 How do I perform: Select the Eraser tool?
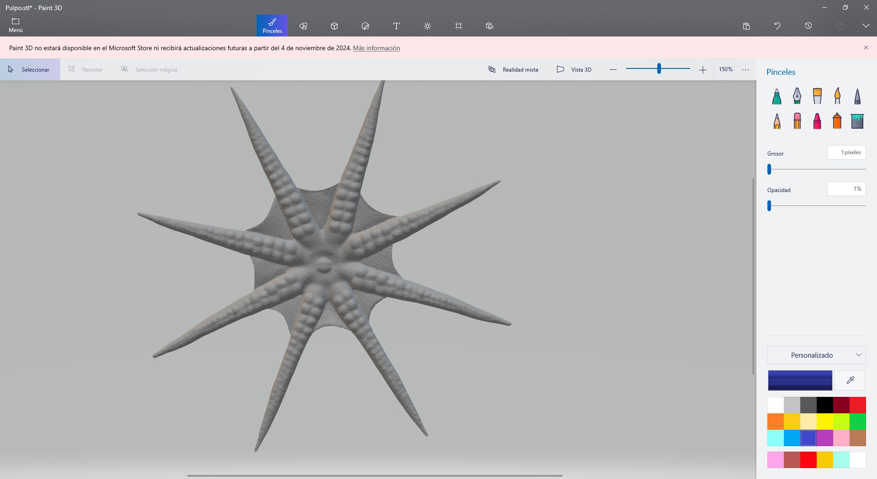tap(797, 121)
